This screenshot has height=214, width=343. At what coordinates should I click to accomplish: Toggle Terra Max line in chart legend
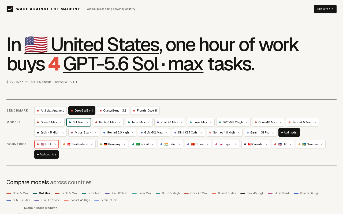click(91, 193)
